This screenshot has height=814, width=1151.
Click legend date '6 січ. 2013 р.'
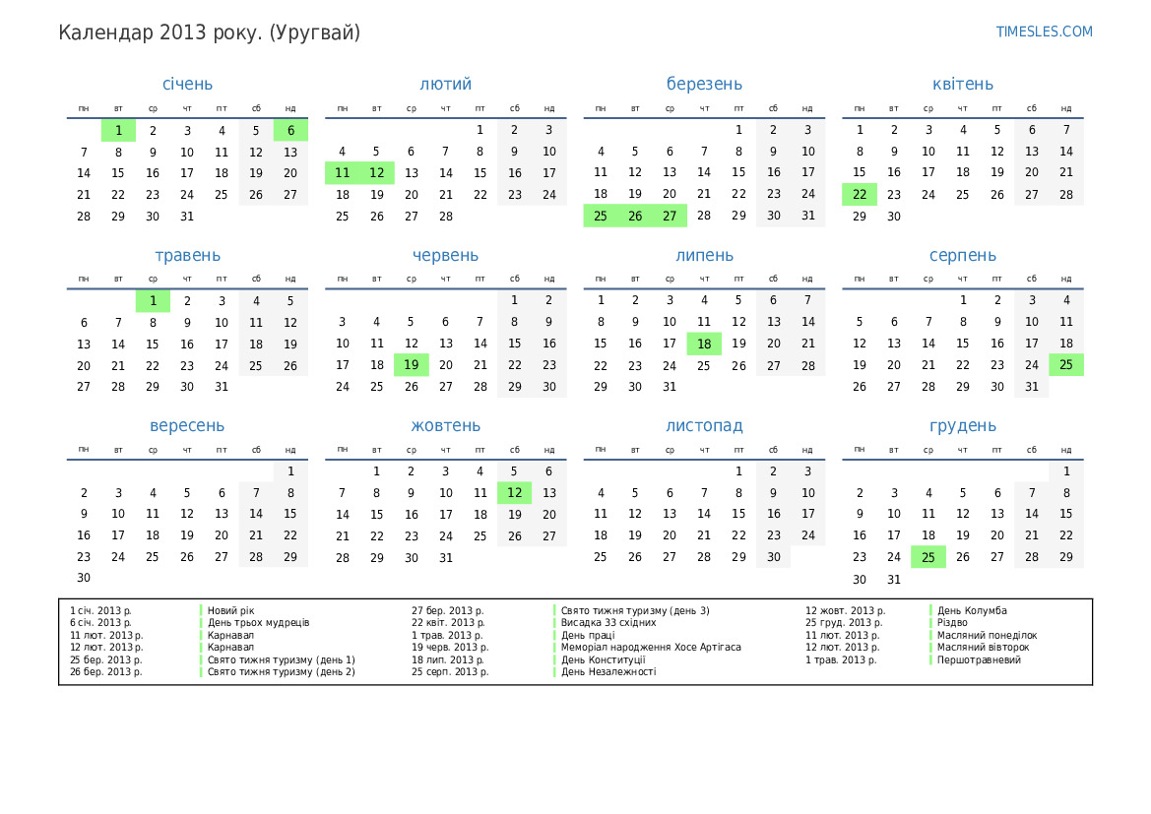click(x=100, y=622)
